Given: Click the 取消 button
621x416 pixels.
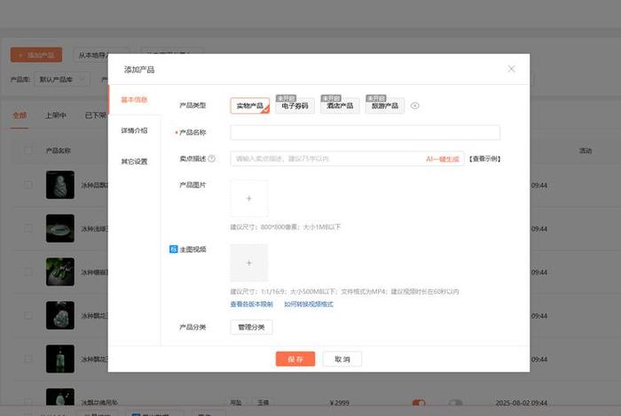Looking at the screenshot, I should click(x=342, y=359).
